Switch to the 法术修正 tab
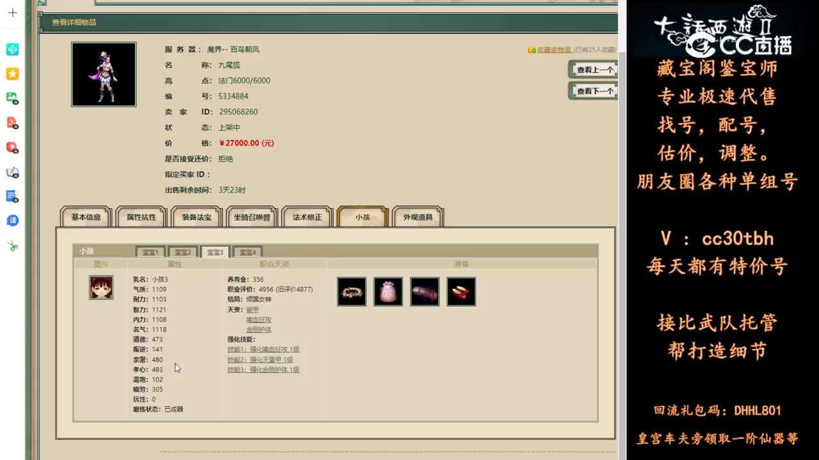Image resolution: width=819 pixels, height=460 pixels. (307, 217)
